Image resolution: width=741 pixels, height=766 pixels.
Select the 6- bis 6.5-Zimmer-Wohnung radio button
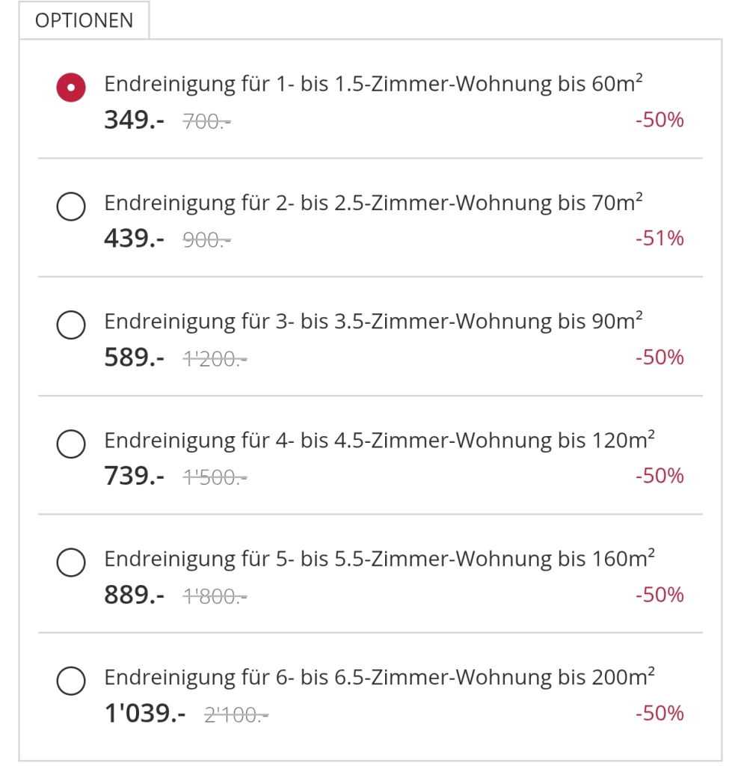(70, 681)
